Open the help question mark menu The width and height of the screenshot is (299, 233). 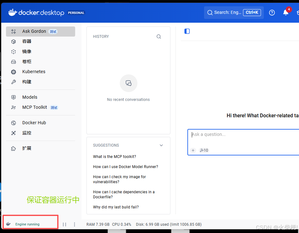point(272,13)
